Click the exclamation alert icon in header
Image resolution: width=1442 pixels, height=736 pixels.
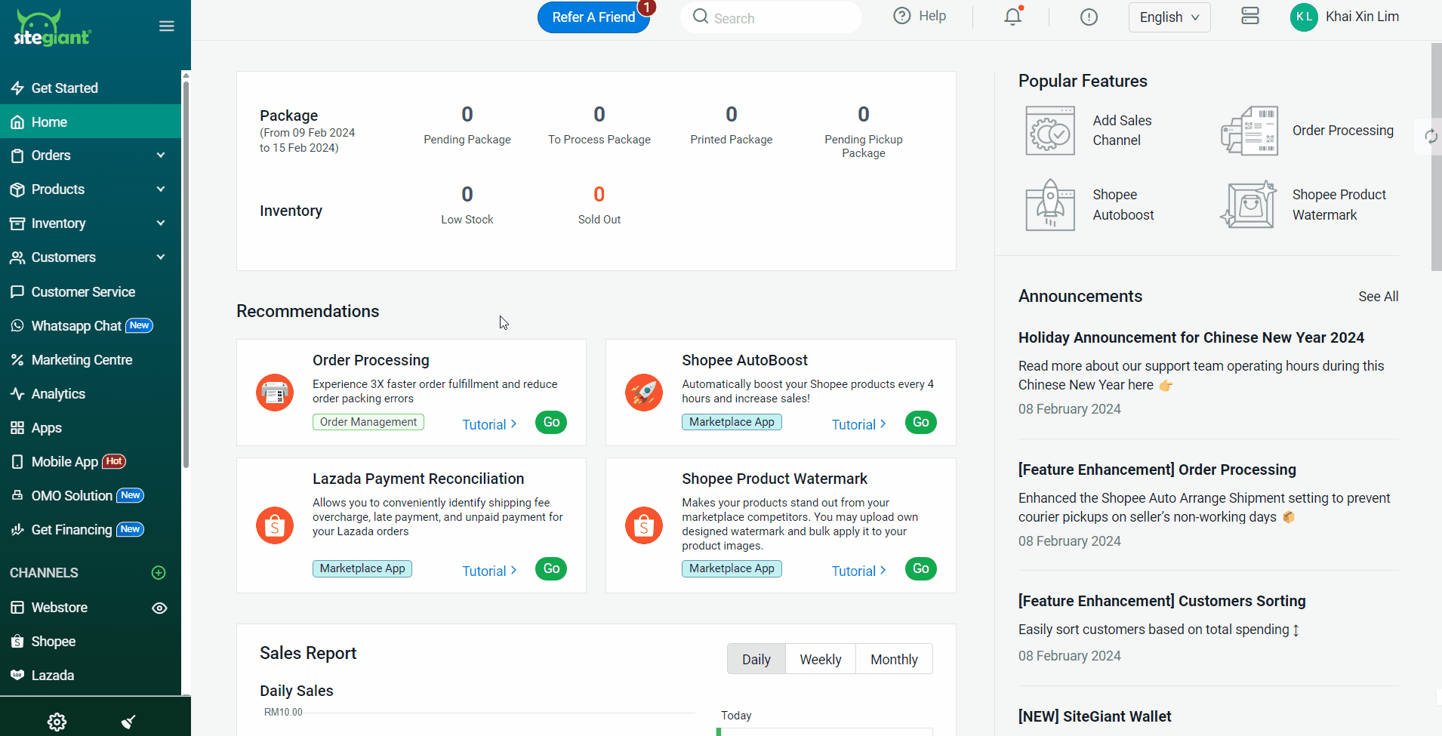click(1089, 17)
